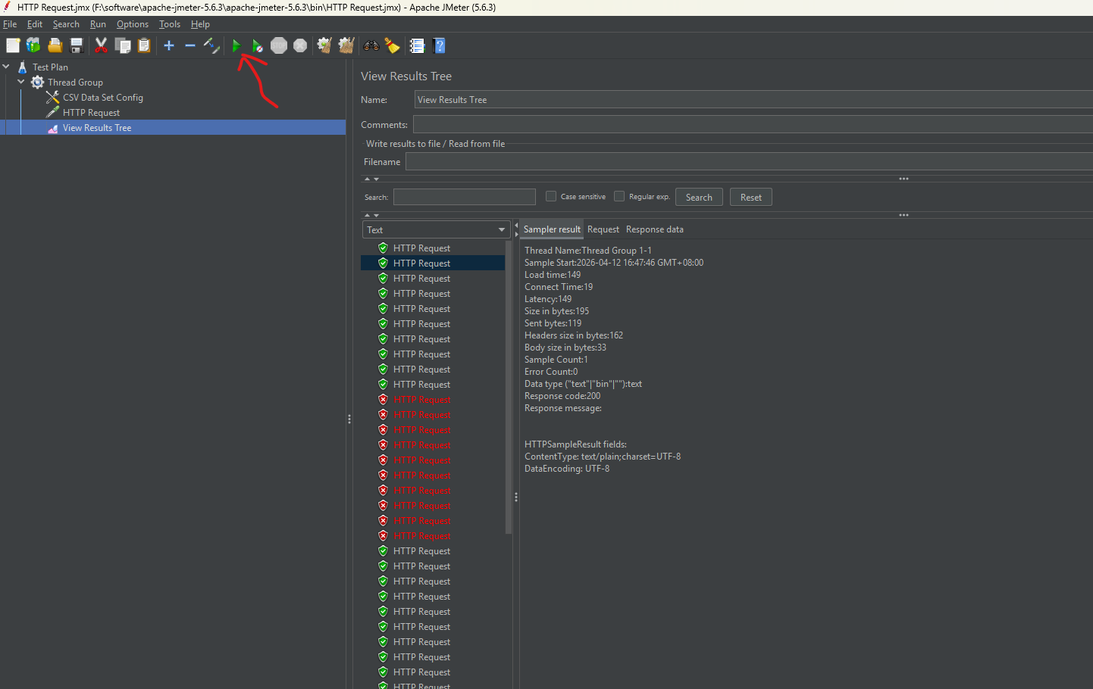The image size is (1093, 689).
Task: Collapse the Test Plan tree node
Action: tap(6, 67)
